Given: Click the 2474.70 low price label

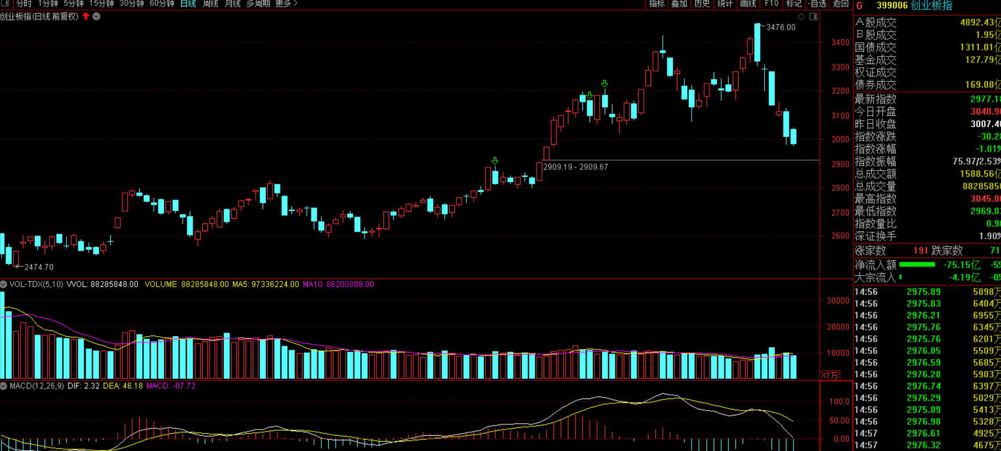Looking at the screenshot, I should click(39, 267).
